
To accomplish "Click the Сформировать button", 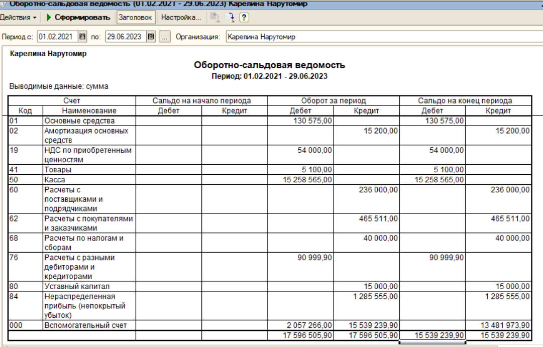I will pos(78,17).
